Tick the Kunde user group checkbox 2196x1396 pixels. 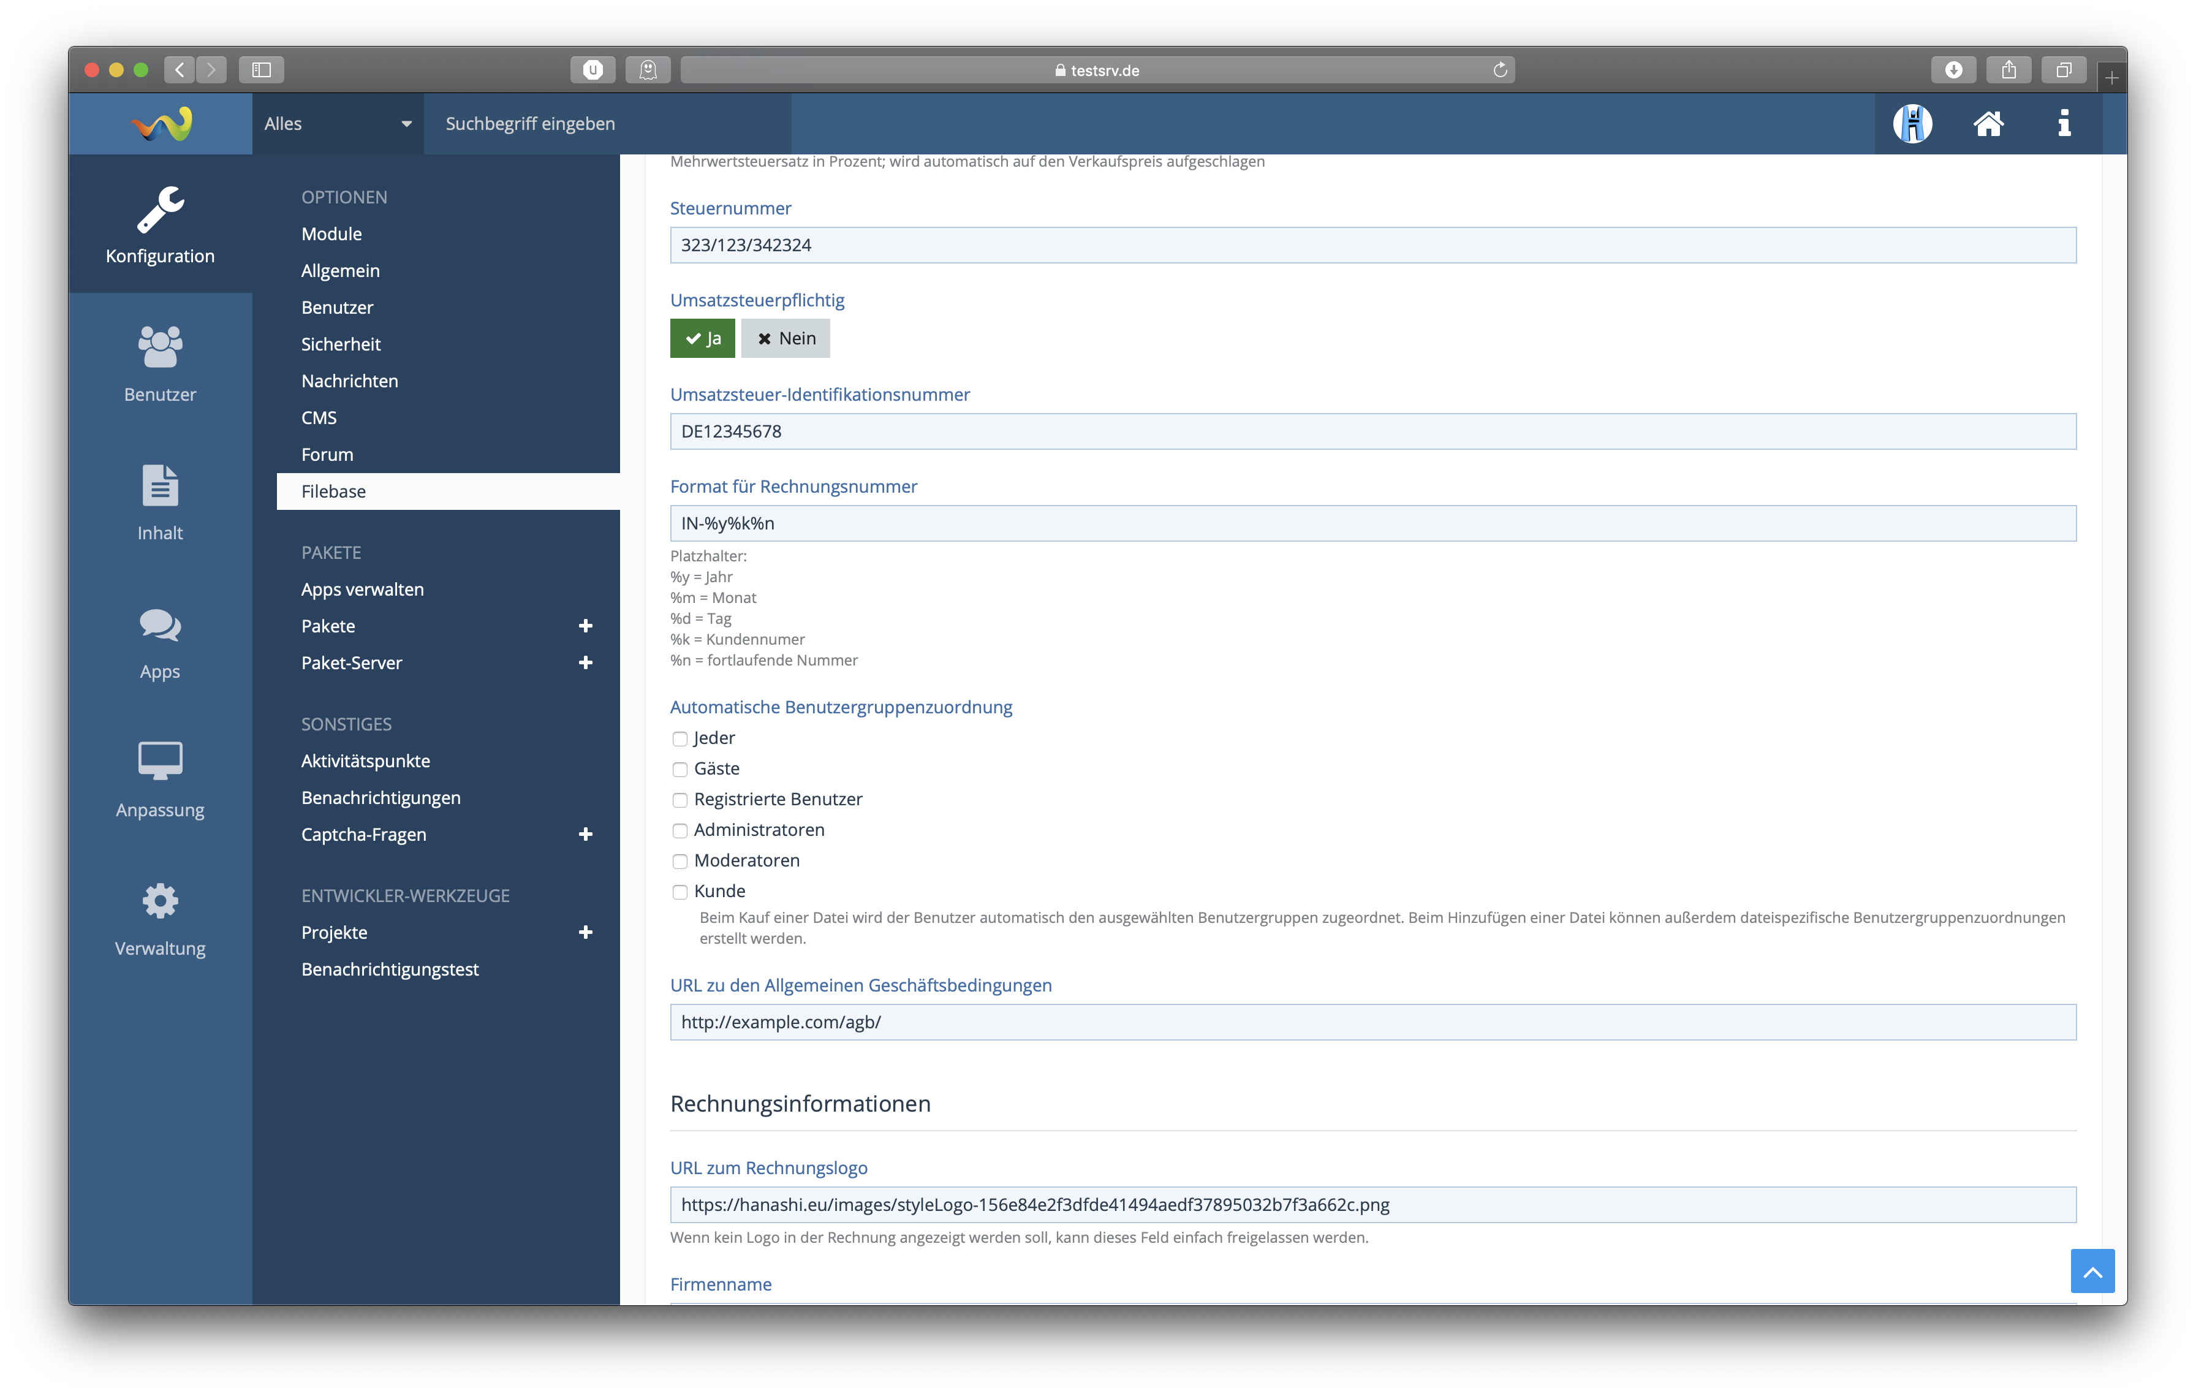pyautogui.click(x=680, y=892)
